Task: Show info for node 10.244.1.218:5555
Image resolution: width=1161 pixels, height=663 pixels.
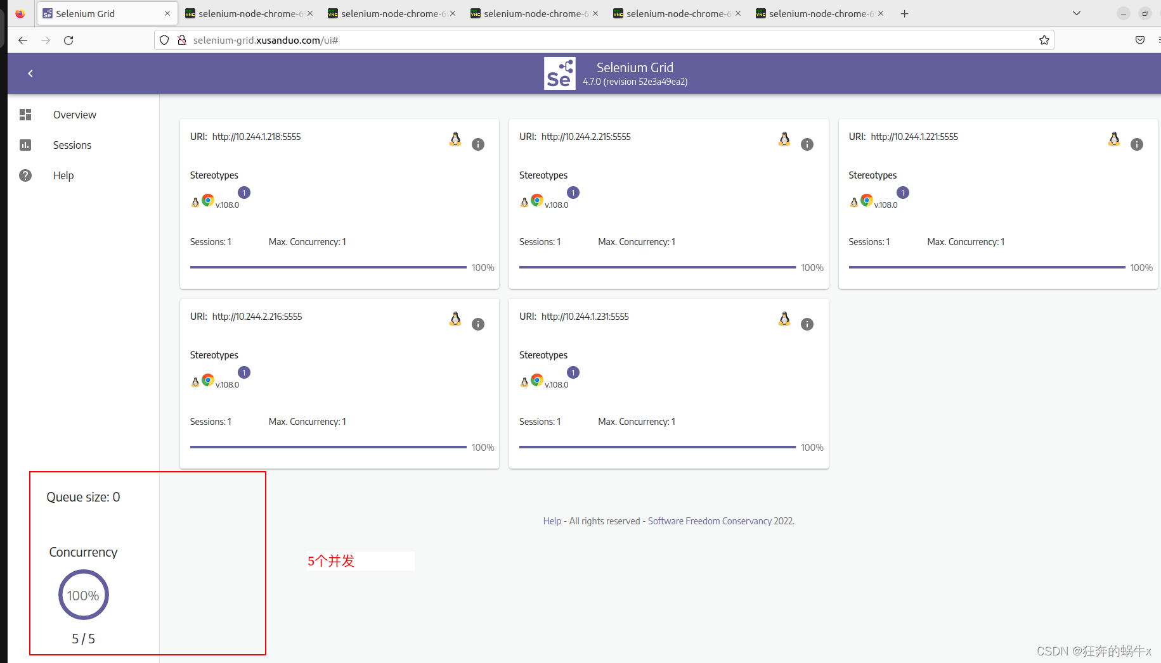Action: point(478,144)
